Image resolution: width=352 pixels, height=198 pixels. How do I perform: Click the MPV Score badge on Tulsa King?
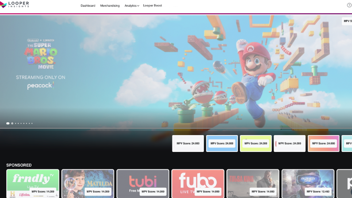click(263, 191)
